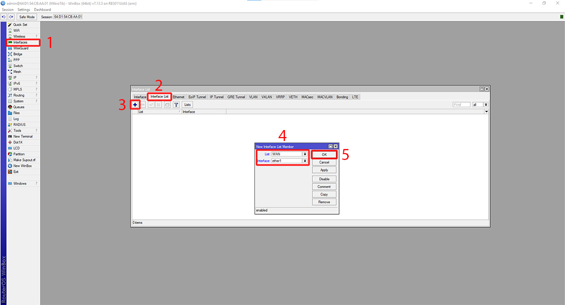Screen dimensions: 565x305
Task: Open Quick Set from the sidebar
Action: pyautogui.click(x=23, y=25)
